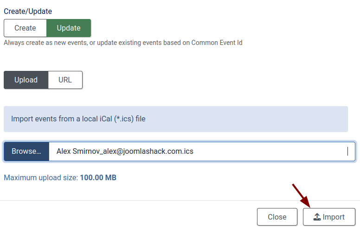
Task: Click the Create/Update field label
Action: tap(28, 11)
